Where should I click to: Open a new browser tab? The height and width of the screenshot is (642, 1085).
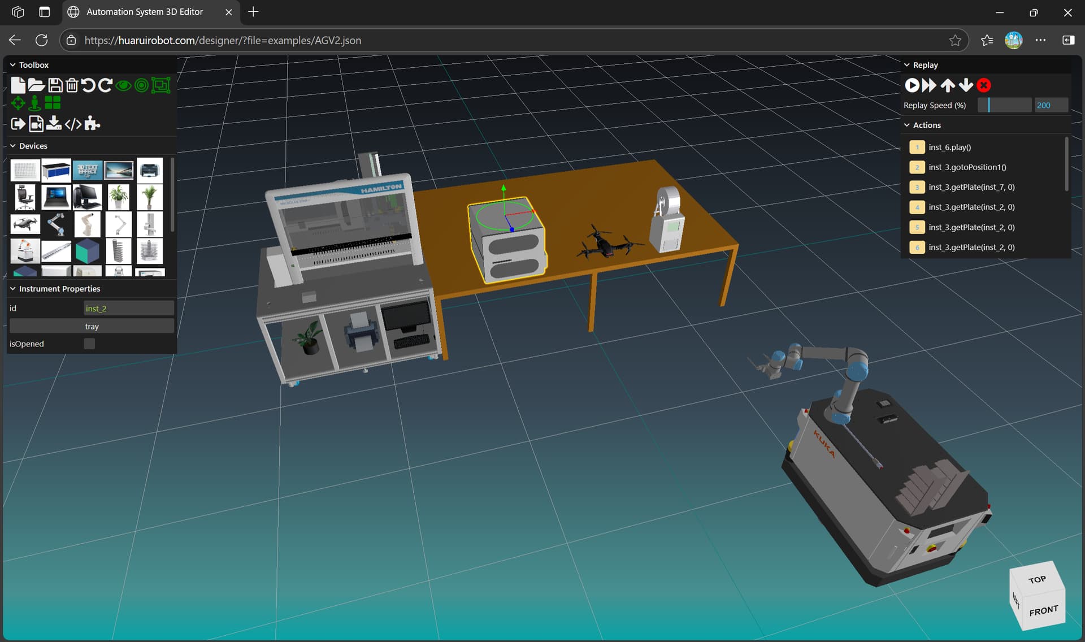(x=253, y=12)
